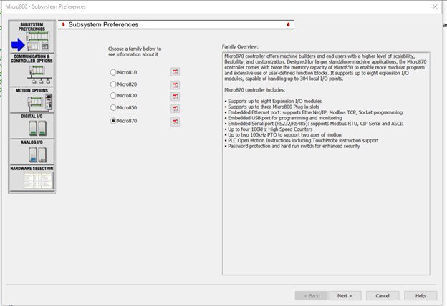Click the window title 'Micro800 - Subsystem Preferences'
447x306 pixels.
[45, 6]
